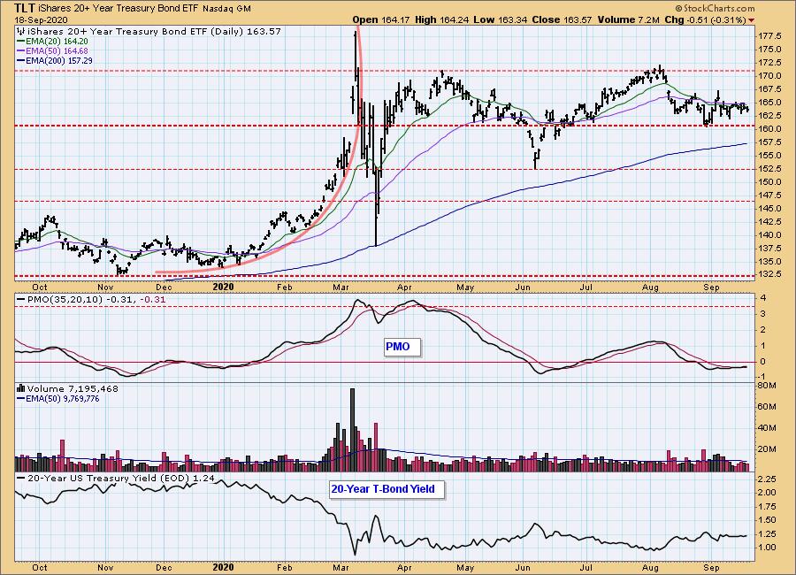Click the volume EMA(50) 9,769,776 legend
This screenshot has height=575, width=796.
coord(58,399)
